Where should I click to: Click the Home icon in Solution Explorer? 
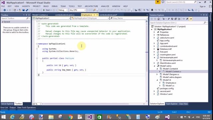coord(158,19)
